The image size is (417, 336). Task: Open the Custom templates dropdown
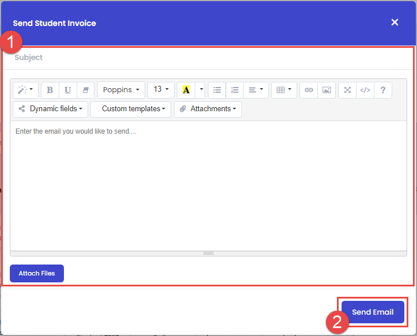point(131,109)
